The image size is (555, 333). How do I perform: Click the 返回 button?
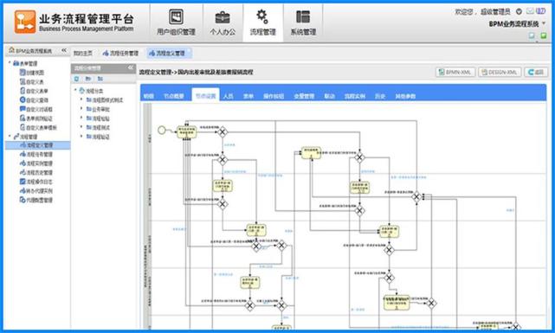[536, 72]
